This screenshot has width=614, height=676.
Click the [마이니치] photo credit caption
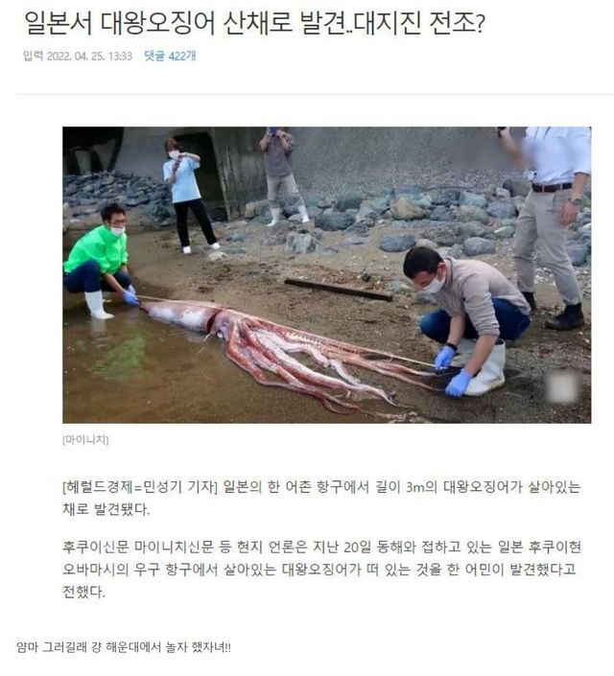click(85, 439)
